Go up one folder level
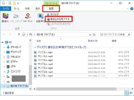Screen dimensions: 134x100 [x=19, y=34]
